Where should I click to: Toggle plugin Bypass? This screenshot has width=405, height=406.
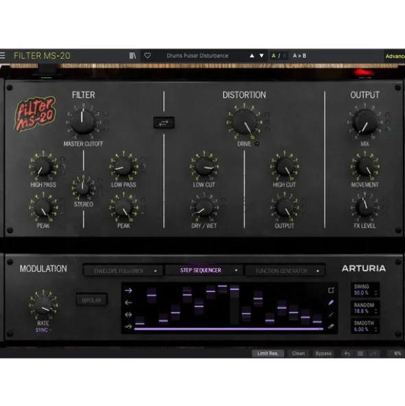[x=323, y=353]
